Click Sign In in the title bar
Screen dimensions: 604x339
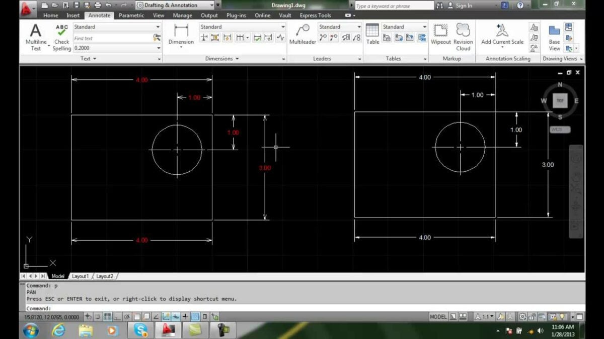(464, 5)
